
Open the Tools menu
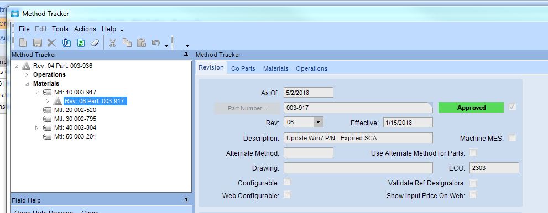pyautogui.click(x=60, y=29)
